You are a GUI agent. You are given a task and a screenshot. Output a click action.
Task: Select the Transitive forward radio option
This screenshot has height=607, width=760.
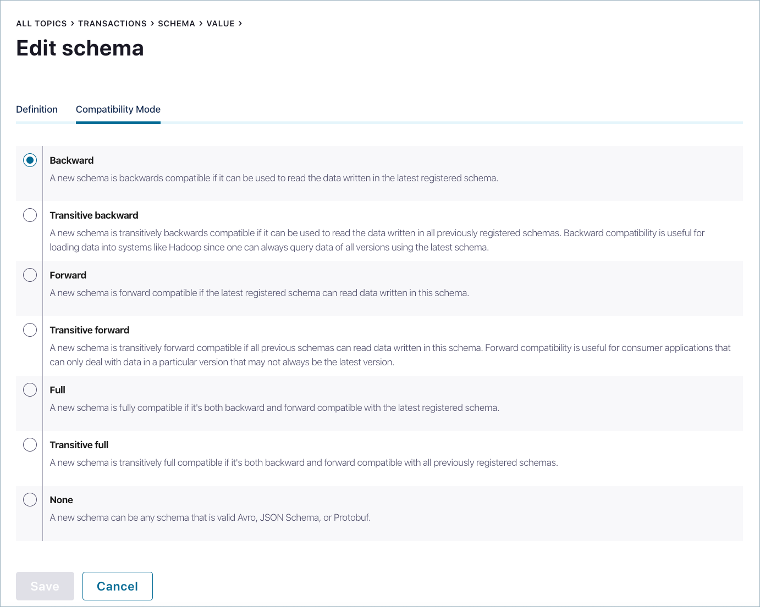(x=30, y=330)
